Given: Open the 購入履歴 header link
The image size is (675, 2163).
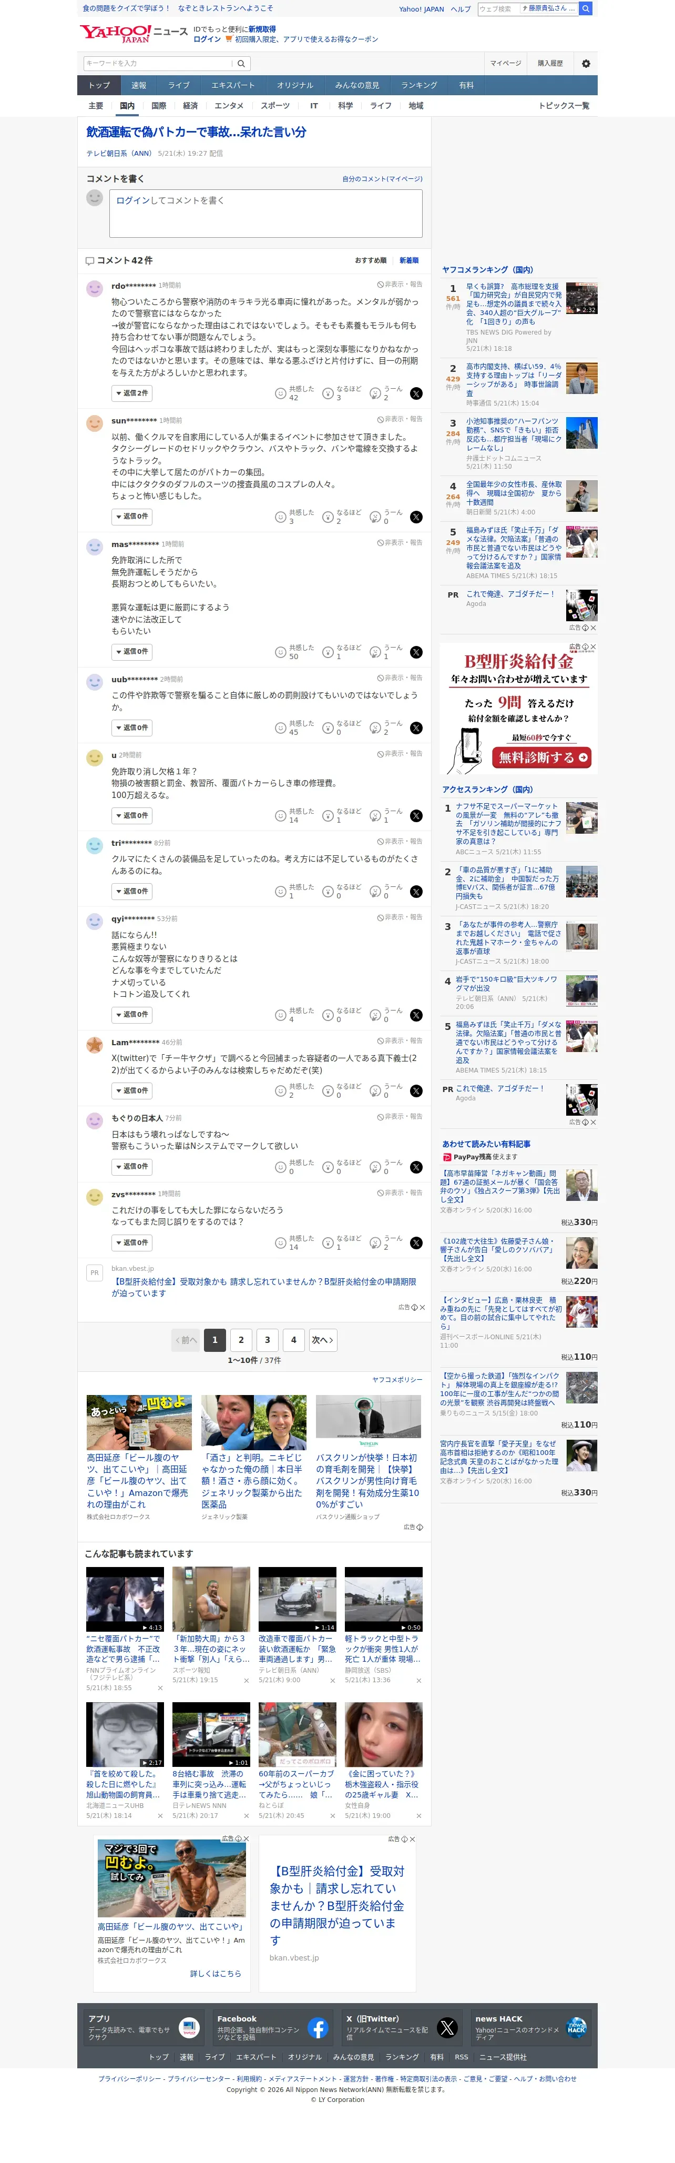Looking at the screenshot, I should point(550,64).
